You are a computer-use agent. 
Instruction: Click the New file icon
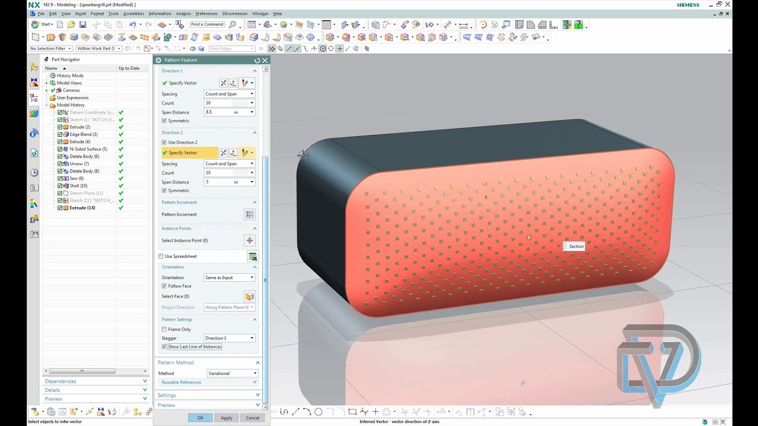(x=60, y=24)
